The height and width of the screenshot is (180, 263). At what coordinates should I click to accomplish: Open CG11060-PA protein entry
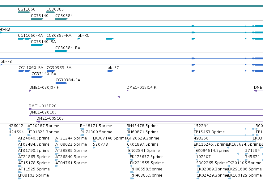[24, 71]
